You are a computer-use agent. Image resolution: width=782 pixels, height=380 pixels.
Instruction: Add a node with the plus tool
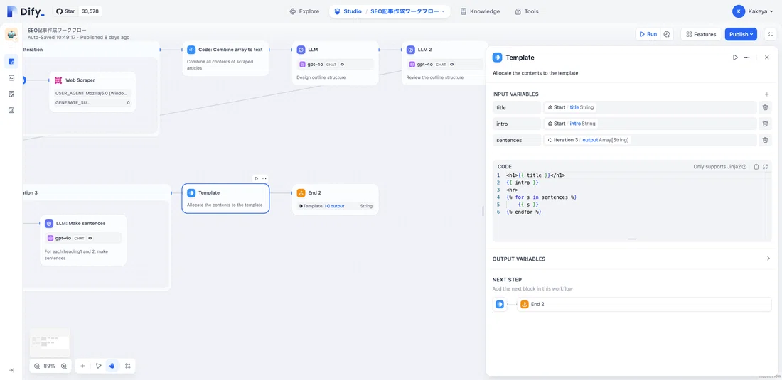pos(82,366)
